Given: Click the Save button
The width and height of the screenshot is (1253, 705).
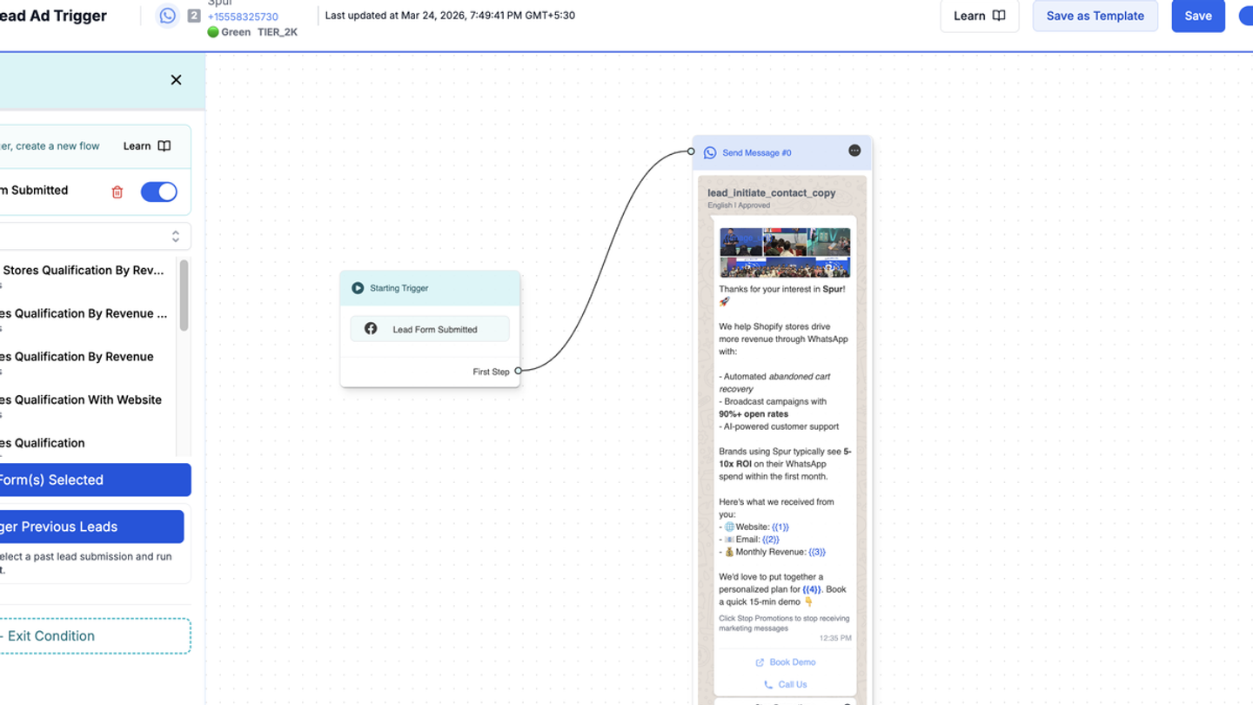Looking at the screenshot, I should (1197, 16).
